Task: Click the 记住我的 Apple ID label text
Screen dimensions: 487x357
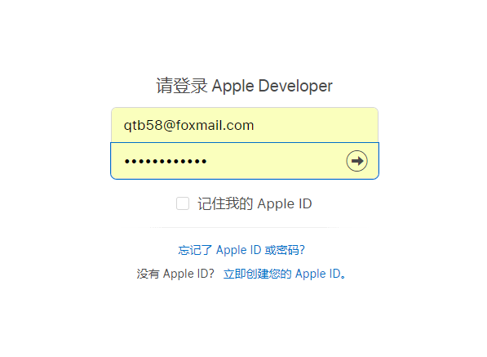Action: pos(255,203)
